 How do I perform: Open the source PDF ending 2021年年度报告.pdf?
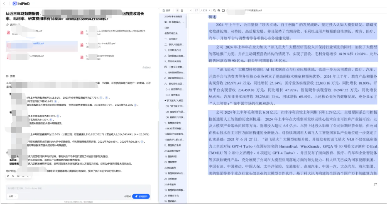[99, 45]
